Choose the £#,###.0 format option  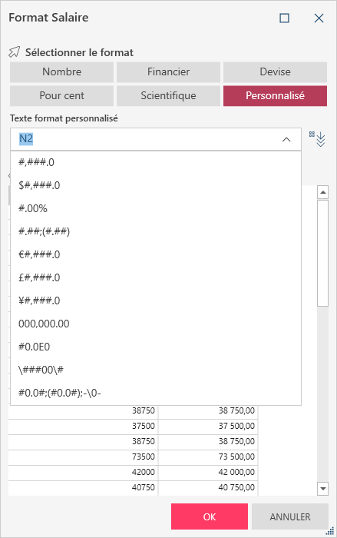coord(156,277)
